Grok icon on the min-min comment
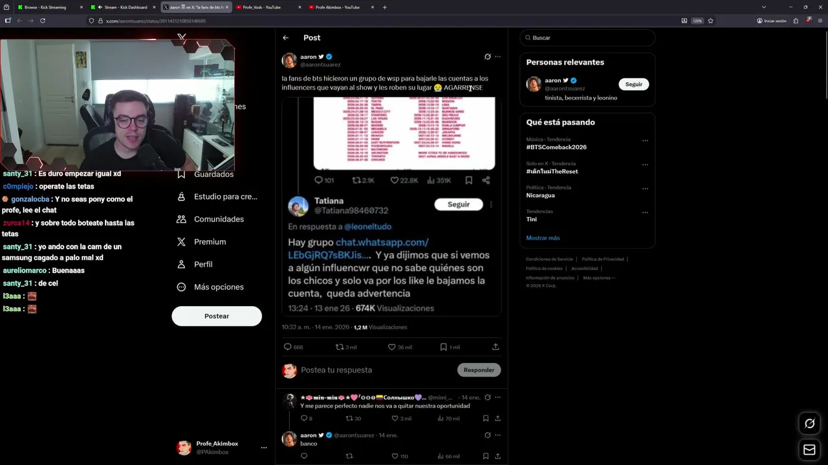The width and height of the screenshot is (828, 465). coord(488,397)
